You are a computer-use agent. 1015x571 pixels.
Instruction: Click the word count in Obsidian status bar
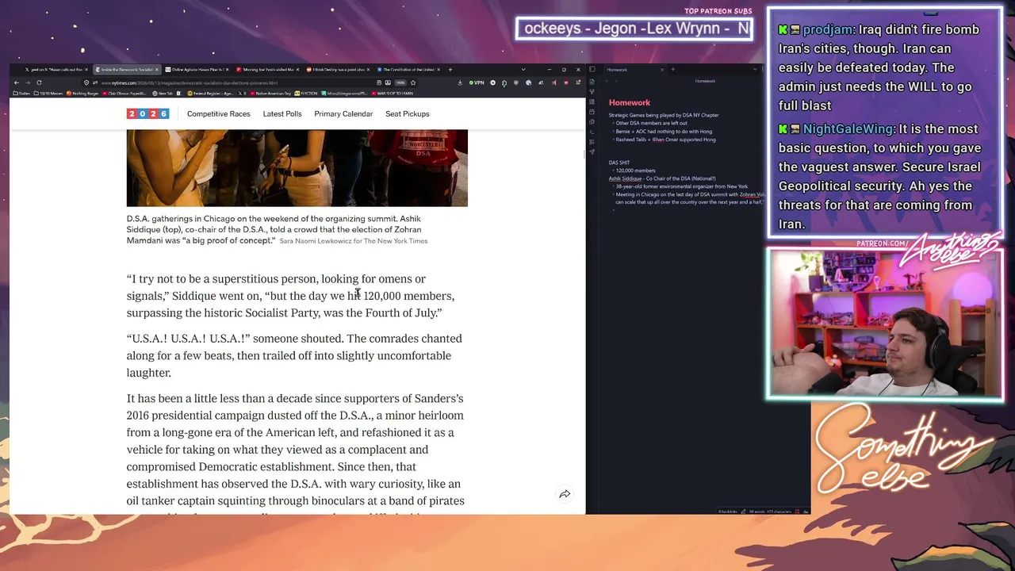(758, 512)
